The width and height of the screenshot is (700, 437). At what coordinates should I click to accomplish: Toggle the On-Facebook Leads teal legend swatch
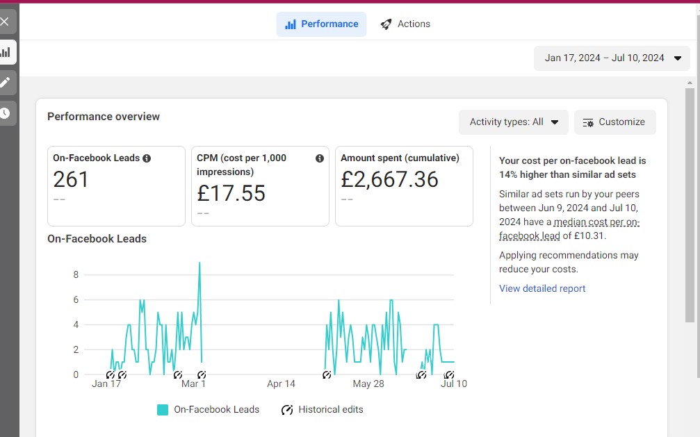163,410
